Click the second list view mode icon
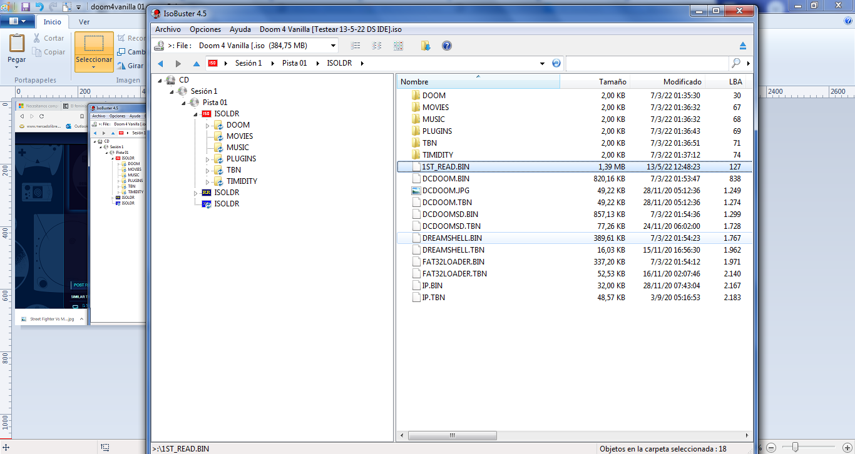The image size is (855, 454). tap(377, 46)
